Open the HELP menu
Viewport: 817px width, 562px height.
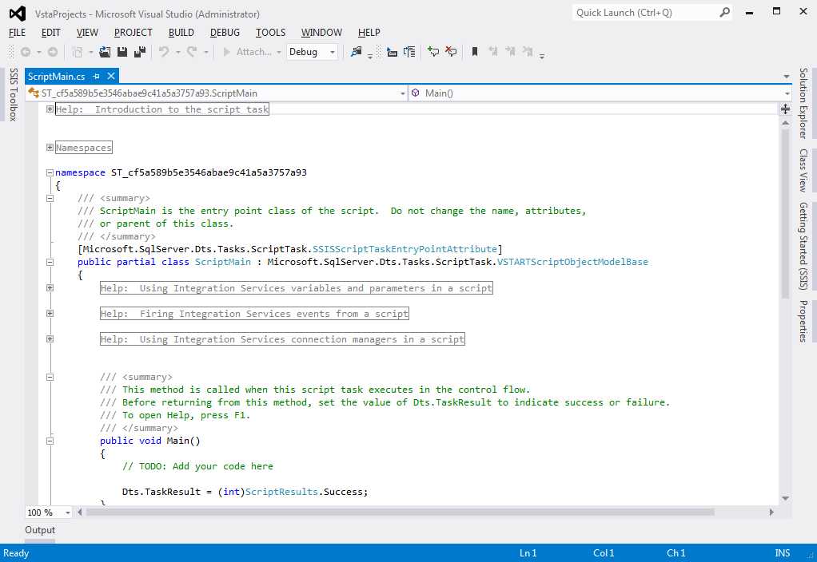click(369, 32)
